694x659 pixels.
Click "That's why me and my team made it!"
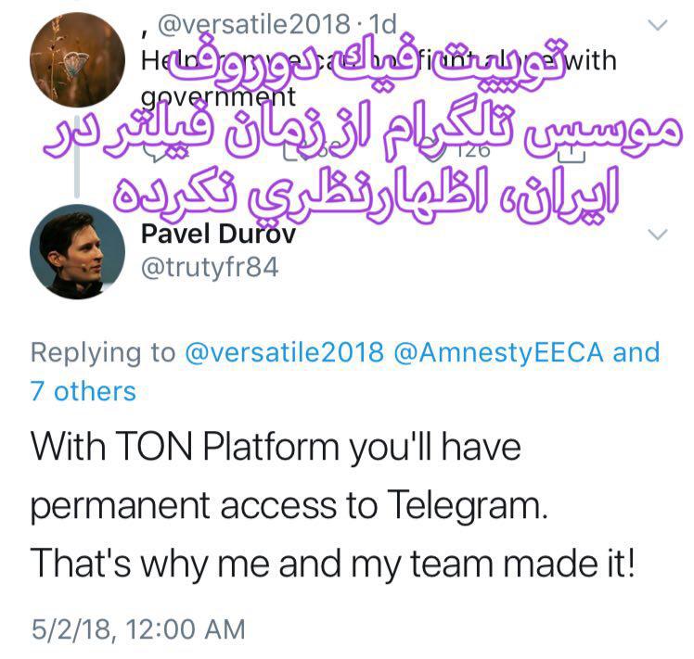333,564
